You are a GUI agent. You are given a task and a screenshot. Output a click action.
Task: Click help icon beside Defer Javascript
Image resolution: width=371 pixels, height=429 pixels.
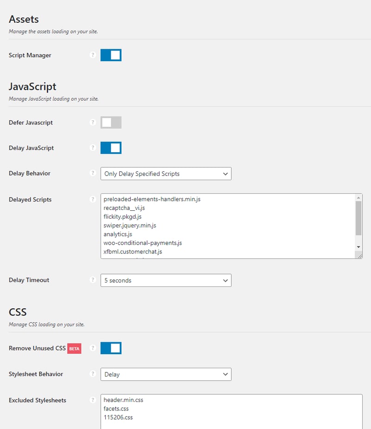pos(92,123)
